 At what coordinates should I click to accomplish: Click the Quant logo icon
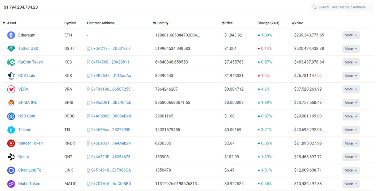pyautogui.click(x=11, y=157)
